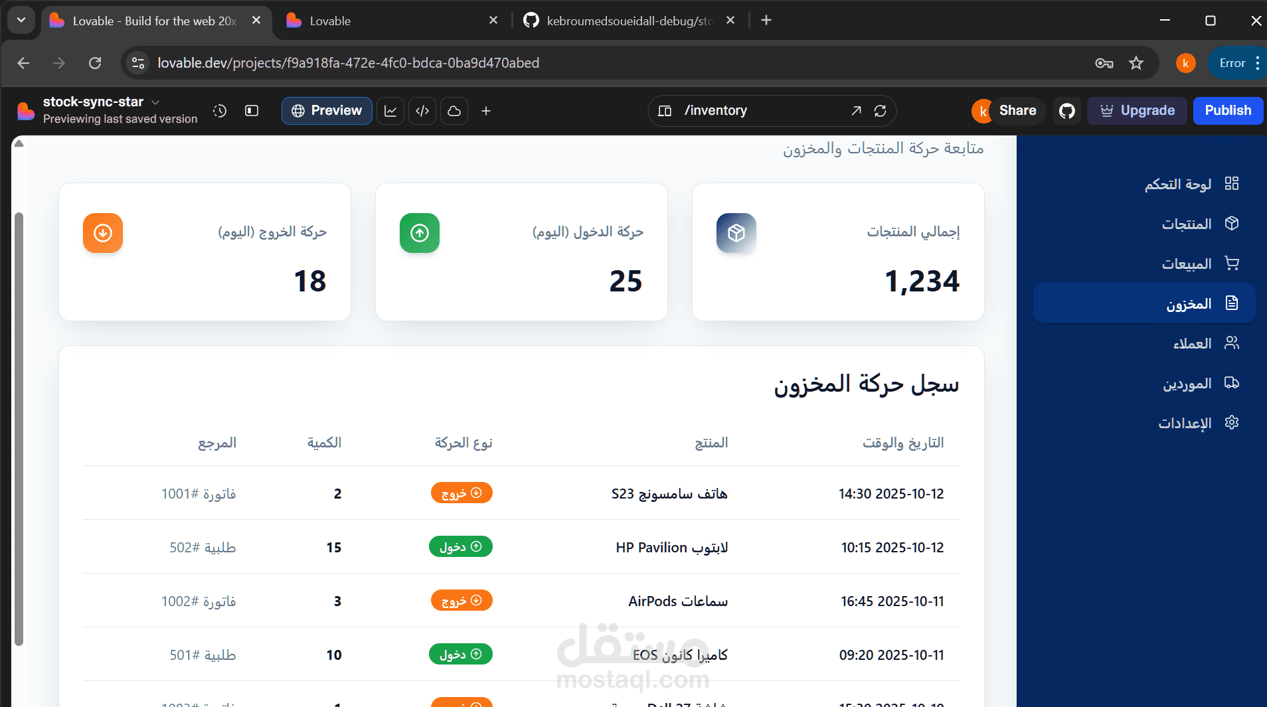Reload the browser page
Image resolution: width=1267 pixels, height=707 pixels.
(x=95, y=63)
